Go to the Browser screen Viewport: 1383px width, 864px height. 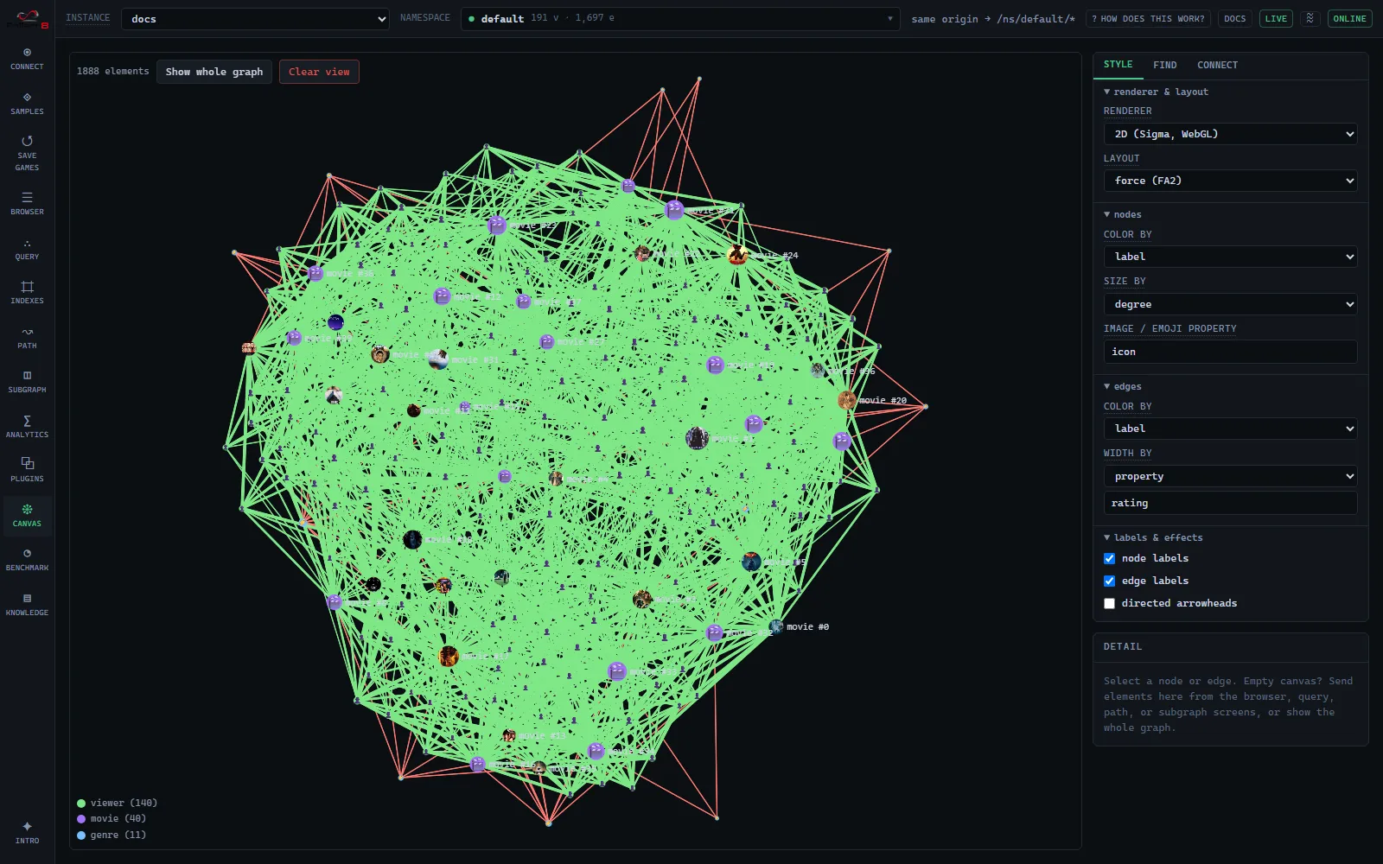tap(27, 204)
